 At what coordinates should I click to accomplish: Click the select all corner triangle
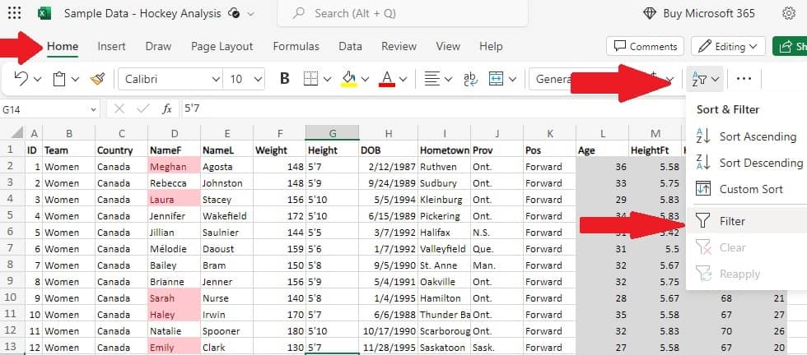[17, 133]
